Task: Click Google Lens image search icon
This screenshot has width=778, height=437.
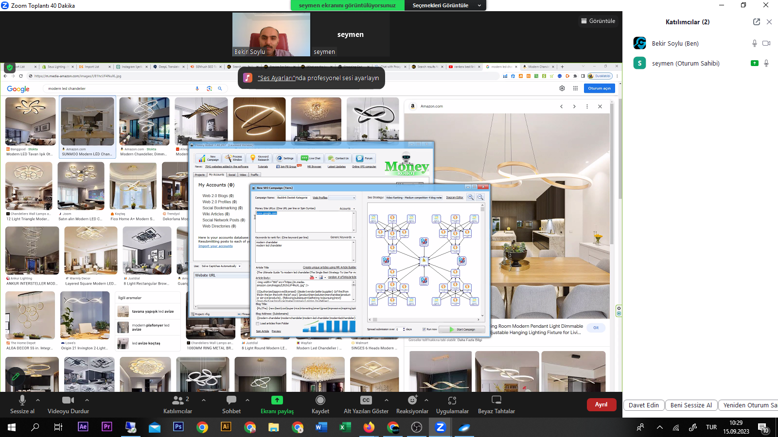Action: [x=209, y=88]
